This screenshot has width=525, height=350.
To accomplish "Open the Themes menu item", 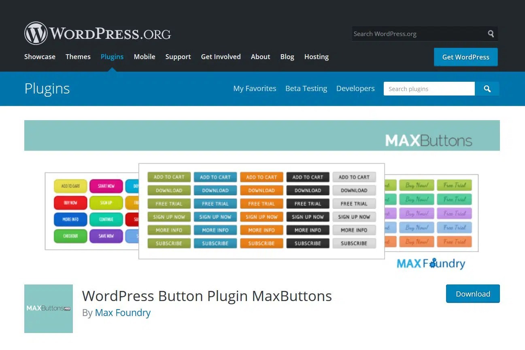I will 78,57.
